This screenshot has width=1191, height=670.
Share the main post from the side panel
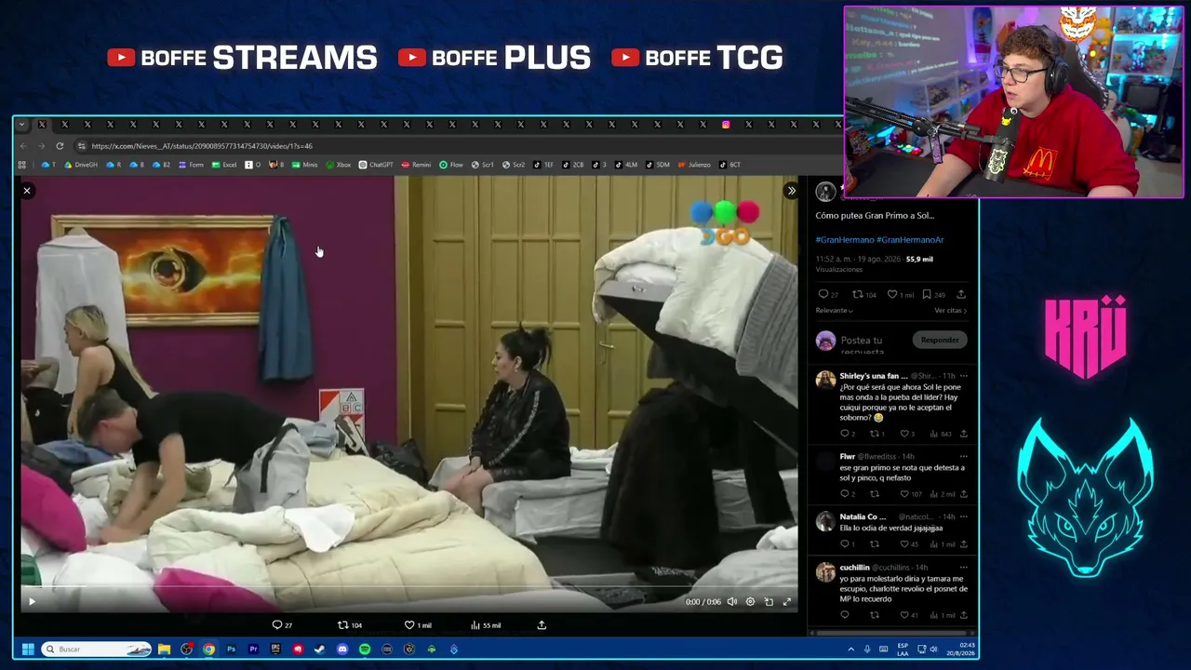[x=961, y=295]
